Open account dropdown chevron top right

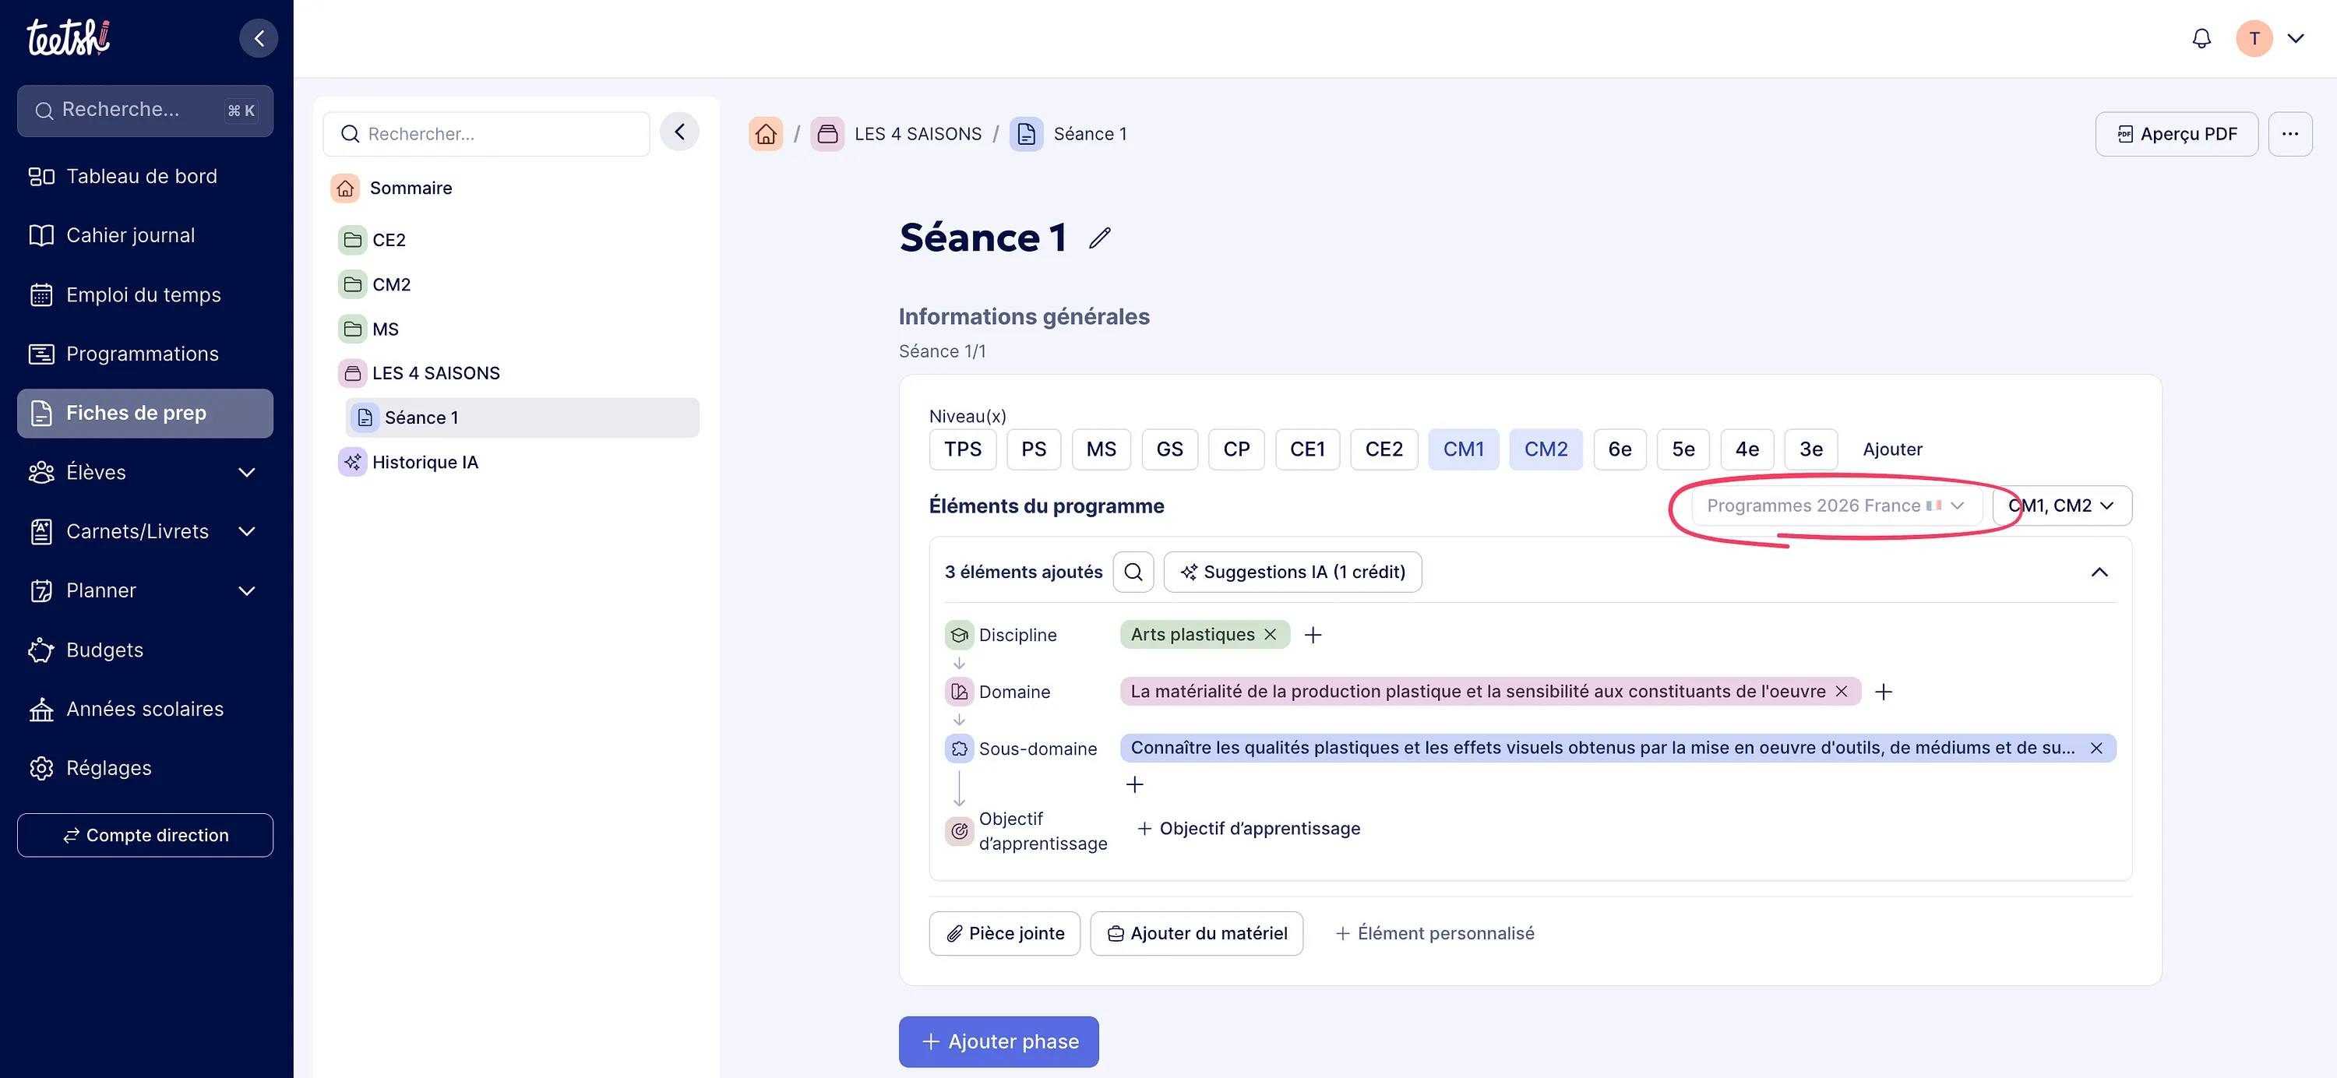coord(2296,38)
